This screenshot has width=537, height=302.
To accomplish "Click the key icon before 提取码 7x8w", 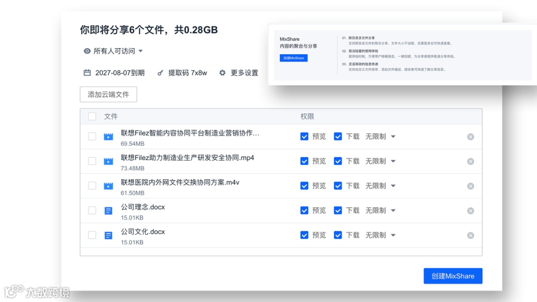I will point(160,73).
